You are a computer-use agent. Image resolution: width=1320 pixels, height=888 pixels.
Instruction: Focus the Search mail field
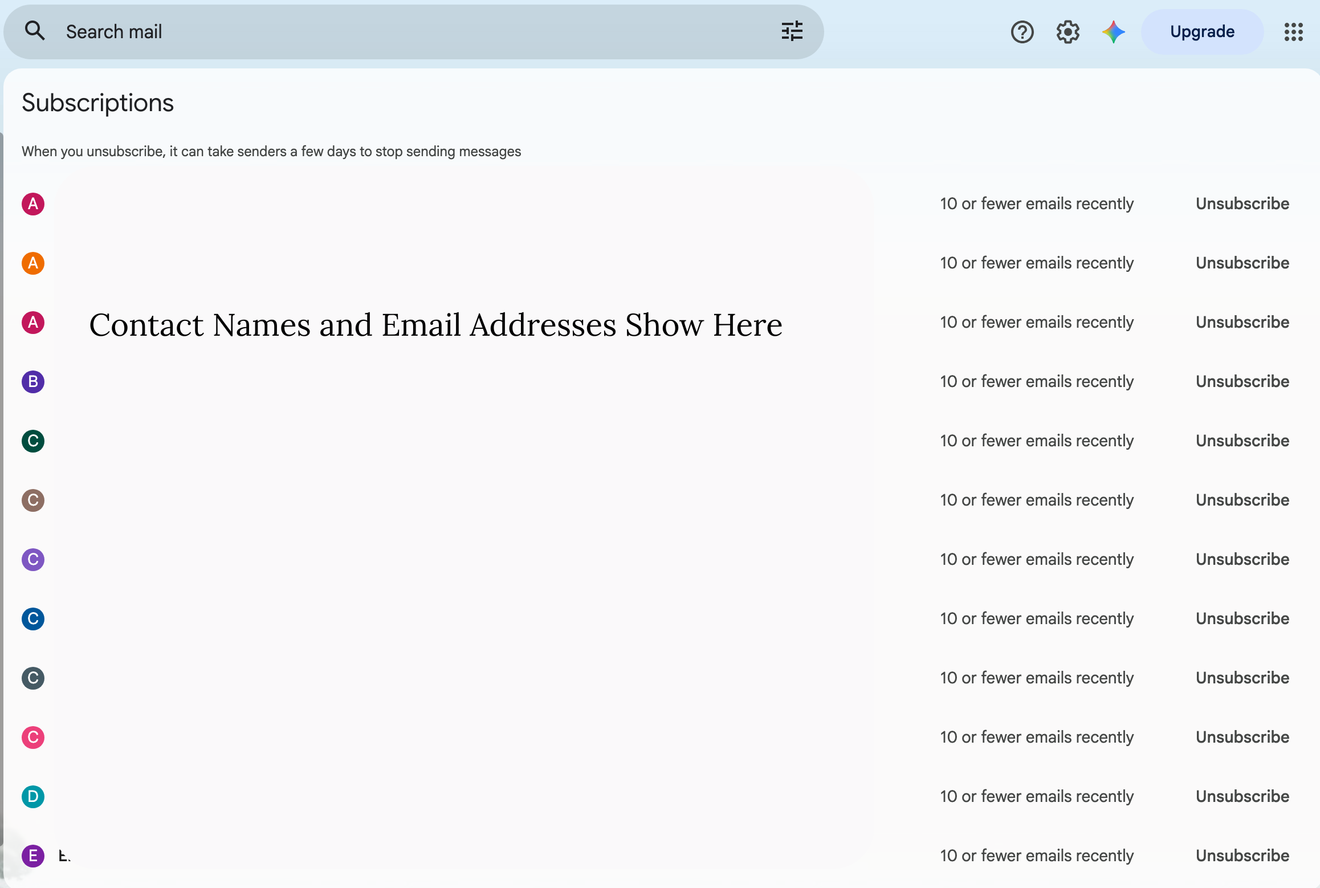[x=413, y=32]
